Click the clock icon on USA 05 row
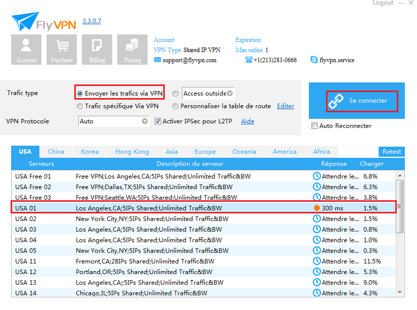The image size is (417, 310). click(316, 250)
